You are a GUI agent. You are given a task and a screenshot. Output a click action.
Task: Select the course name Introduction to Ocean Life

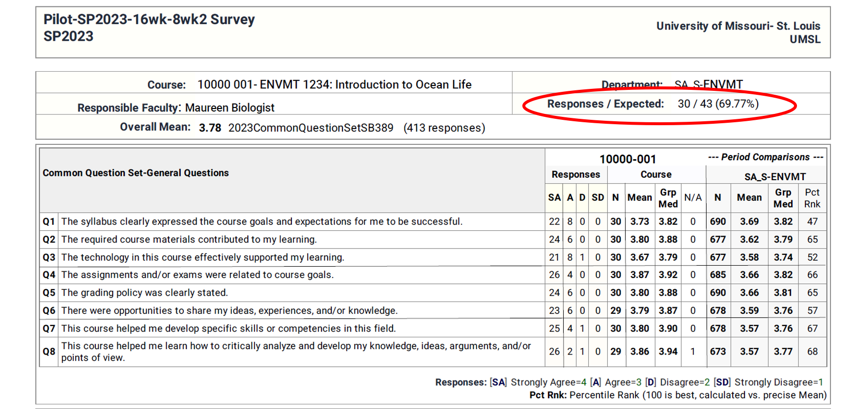click(x=403, y=84)
